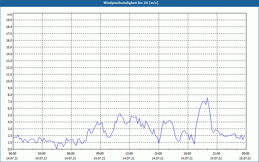Click the "15:00" time label
The width and height of the screenshot is (259, 162).
click(158, 154)
